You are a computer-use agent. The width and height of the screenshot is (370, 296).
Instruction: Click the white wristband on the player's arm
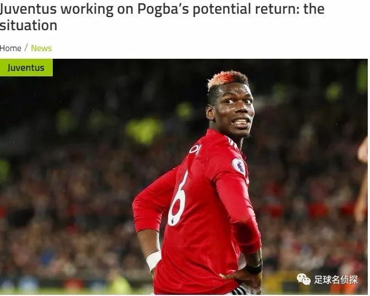point(153,260)
